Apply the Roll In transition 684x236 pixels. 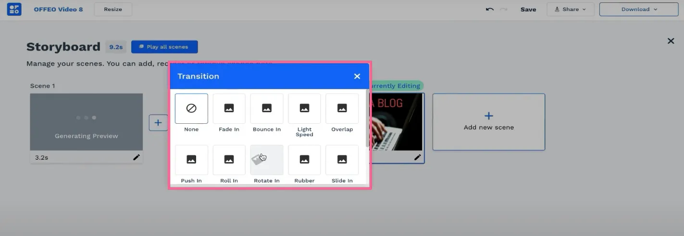tap(229, 160)
